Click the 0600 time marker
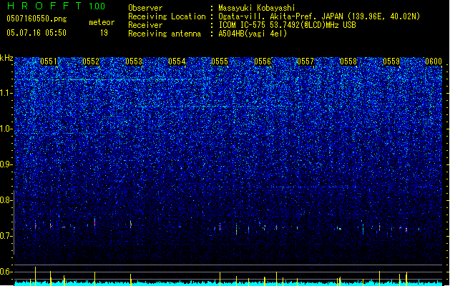This screenshot has width=450, height=286. coord(434,61)
